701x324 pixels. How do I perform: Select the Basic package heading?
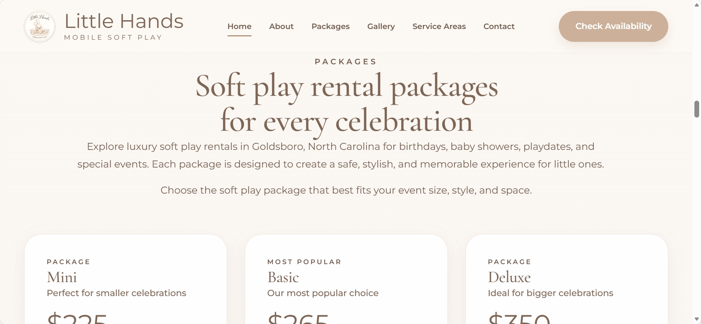click(283, 277)
